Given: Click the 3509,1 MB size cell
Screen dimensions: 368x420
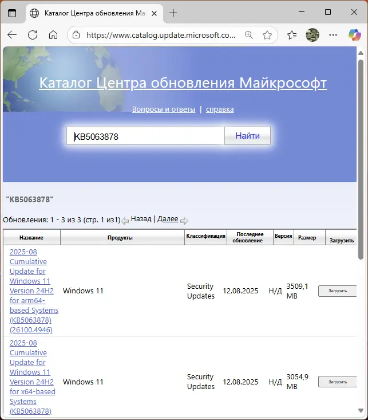Looking at the screenshot, I should click(297, 291).
